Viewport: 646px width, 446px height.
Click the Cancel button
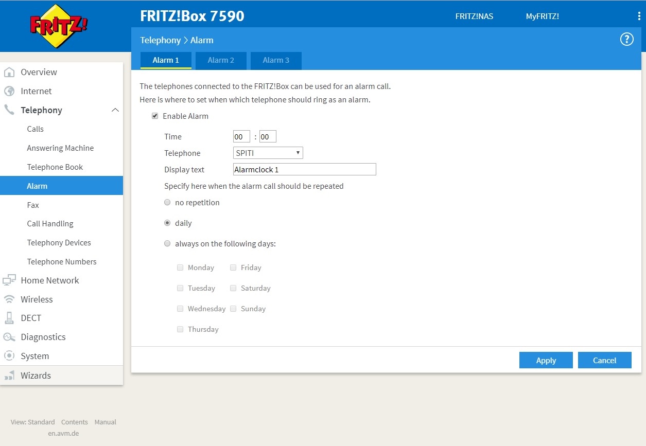point(605,360)
